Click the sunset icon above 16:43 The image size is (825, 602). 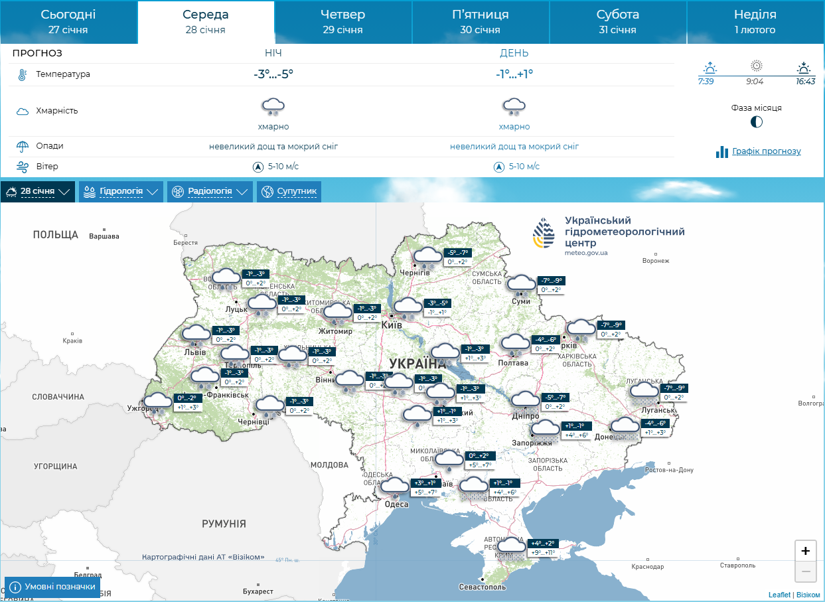coord(804,66)
